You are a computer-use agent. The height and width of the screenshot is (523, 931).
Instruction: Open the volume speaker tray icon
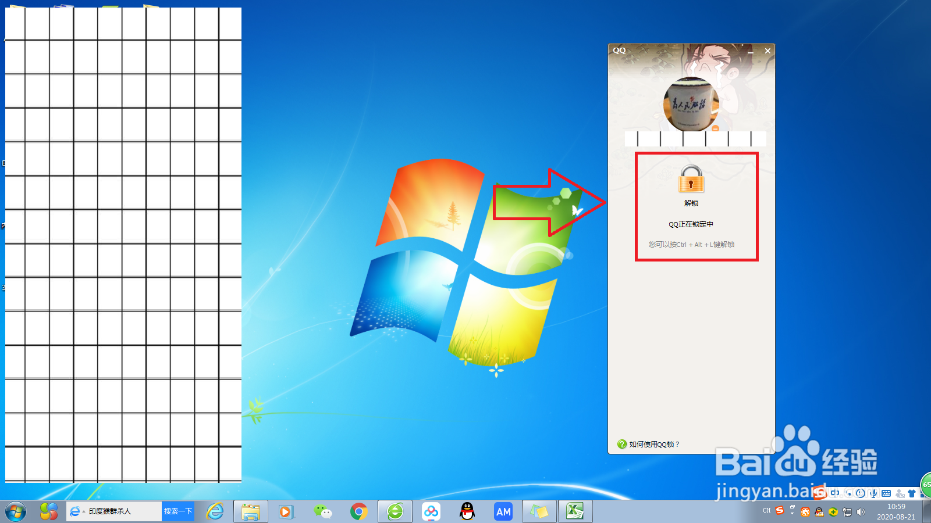click(861, 512)
